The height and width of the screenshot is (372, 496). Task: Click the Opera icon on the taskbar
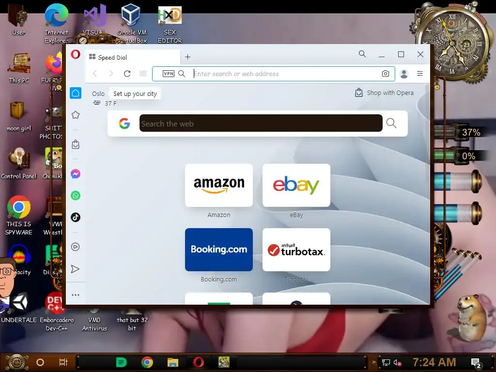point(198,362)
